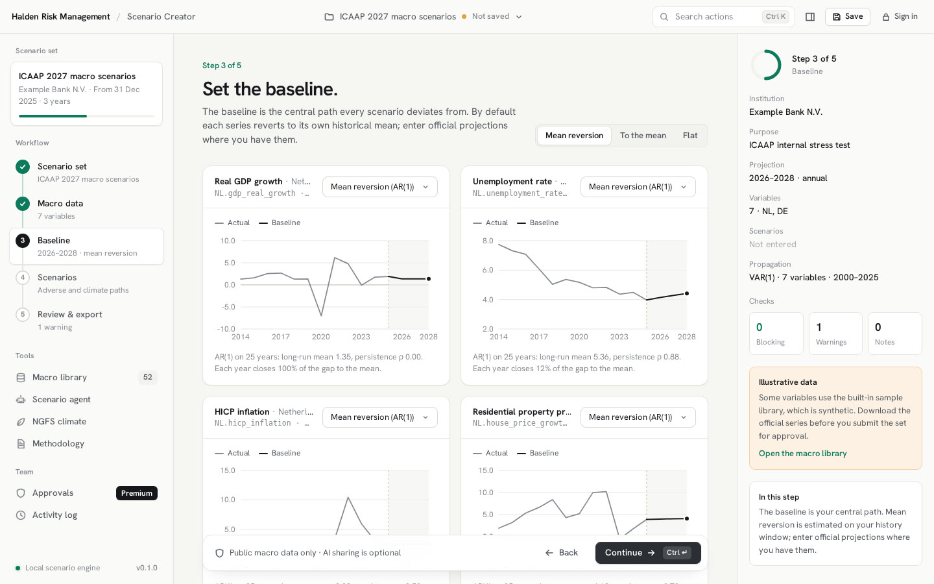Click the Save button
Image resolution: width=934 pixels, height=584 pixels.
tap(848, 17)
